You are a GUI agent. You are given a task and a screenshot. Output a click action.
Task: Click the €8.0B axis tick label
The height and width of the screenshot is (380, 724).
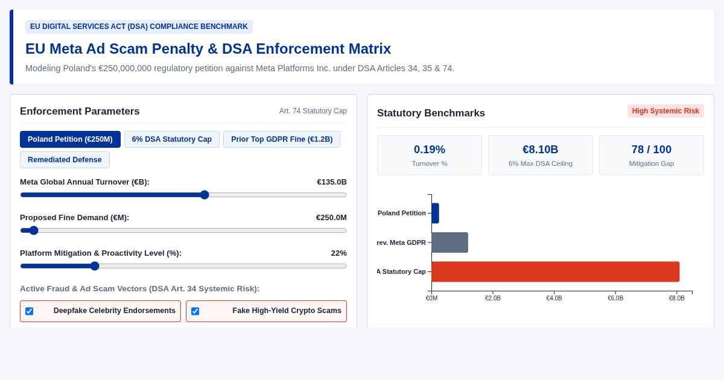point(677,299)
